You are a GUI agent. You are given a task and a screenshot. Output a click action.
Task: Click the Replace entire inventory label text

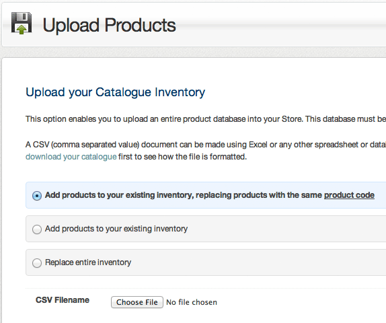point(88,262)
